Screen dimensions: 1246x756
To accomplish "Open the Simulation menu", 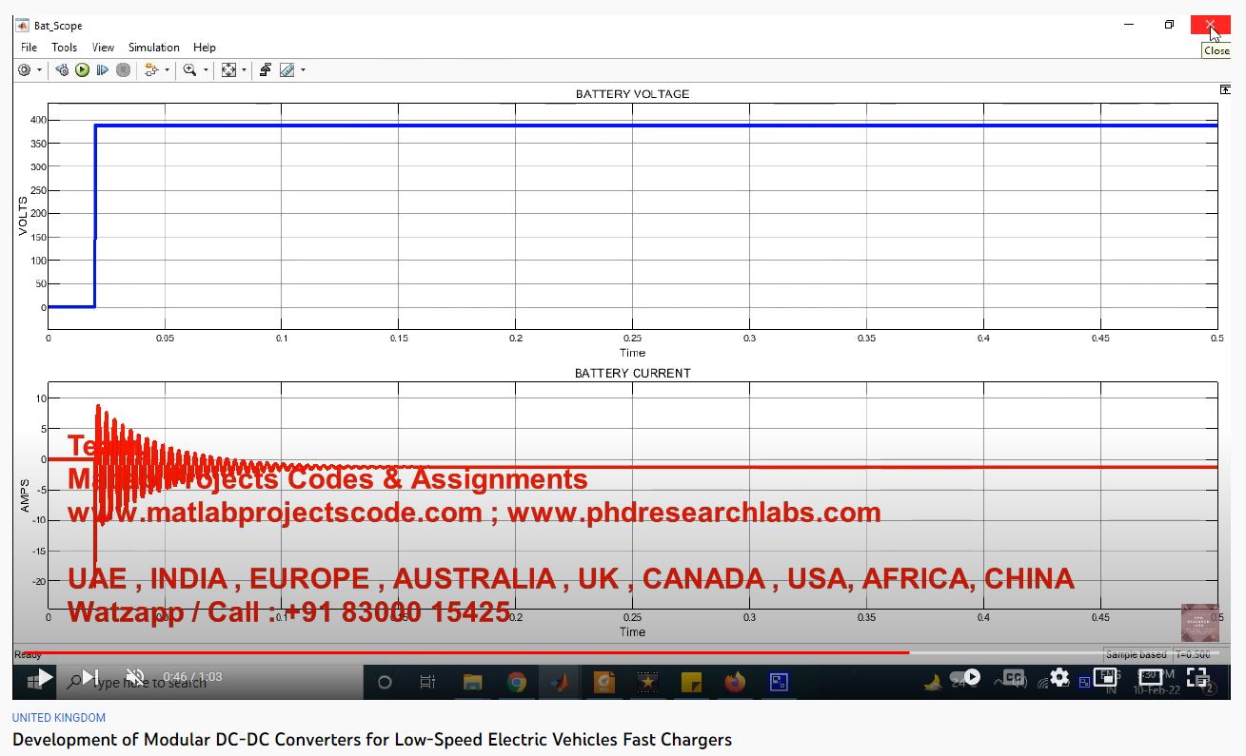I will [x=153, y=48].
